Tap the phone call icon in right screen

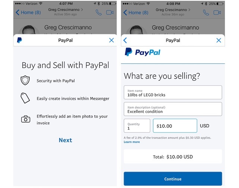click(x=206, y=12)
